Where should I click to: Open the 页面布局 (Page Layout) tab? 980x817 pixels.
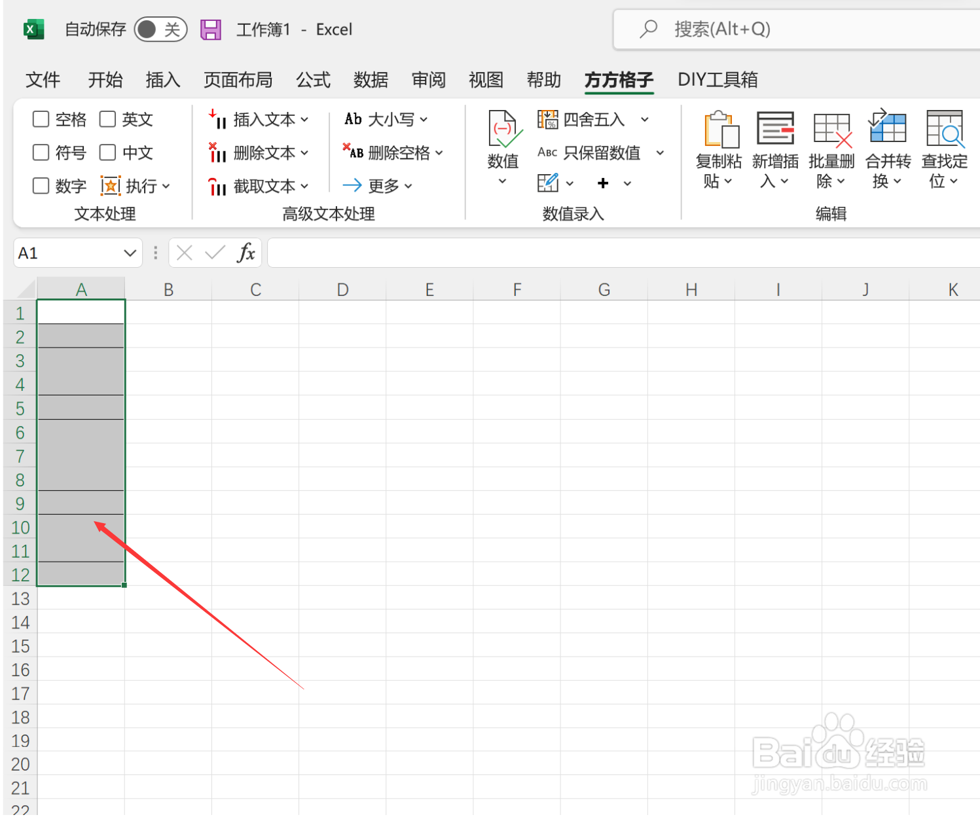click(238, 80)
